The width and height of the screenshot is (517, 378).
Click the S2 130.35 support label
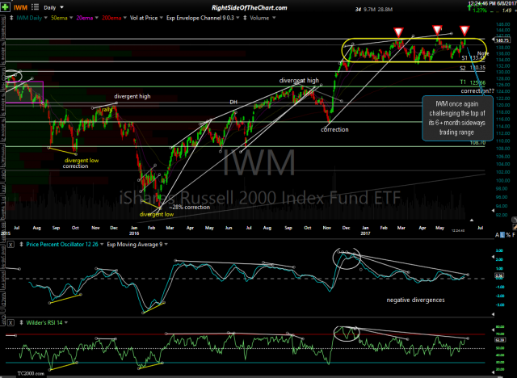(473, 68)
